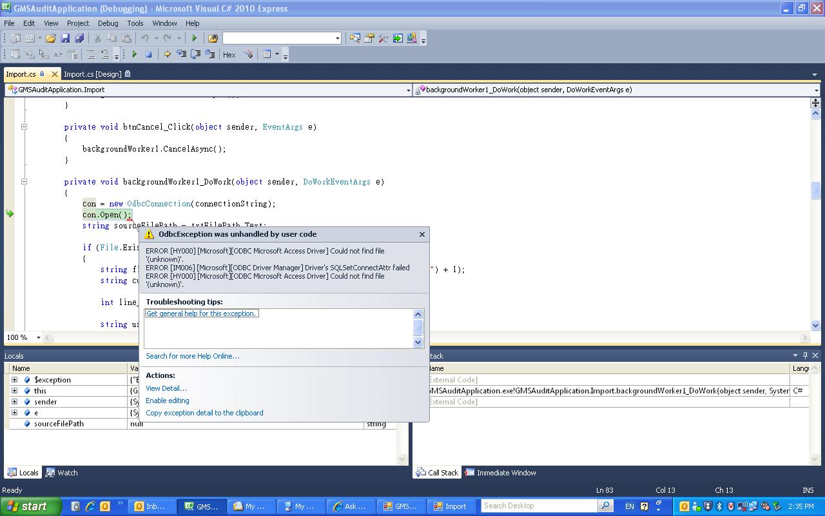This screenshot has width=825, height=516.
Task: Switch to the Watch tab
Action: click(62, 473)
